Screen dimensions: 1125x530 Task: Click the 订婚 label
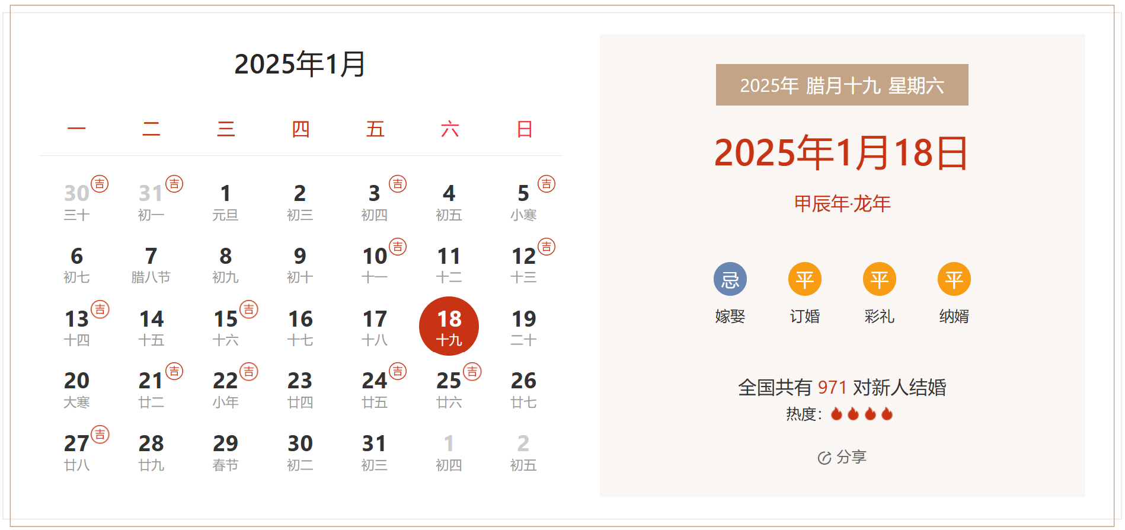[805, 316]
